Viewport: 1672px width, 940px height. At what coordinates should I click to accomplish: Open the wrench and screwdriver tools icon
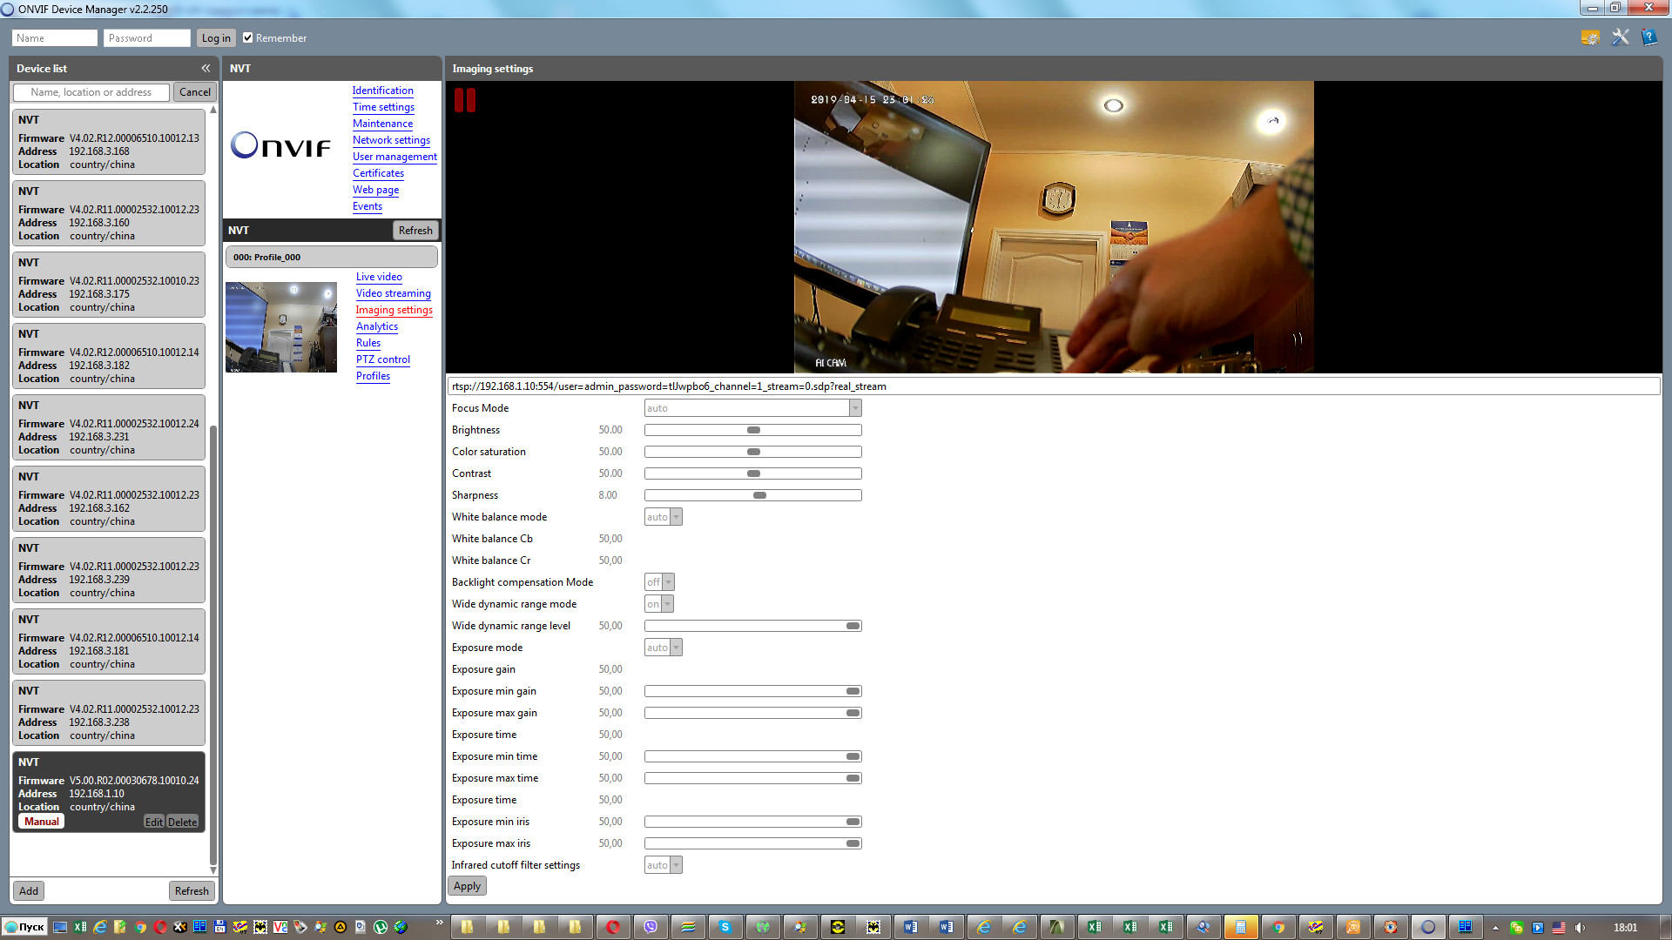click(x=1620, y=37)
